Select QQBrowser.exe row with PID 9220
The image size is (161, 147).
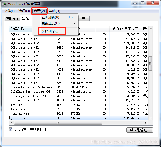point(79,39)
